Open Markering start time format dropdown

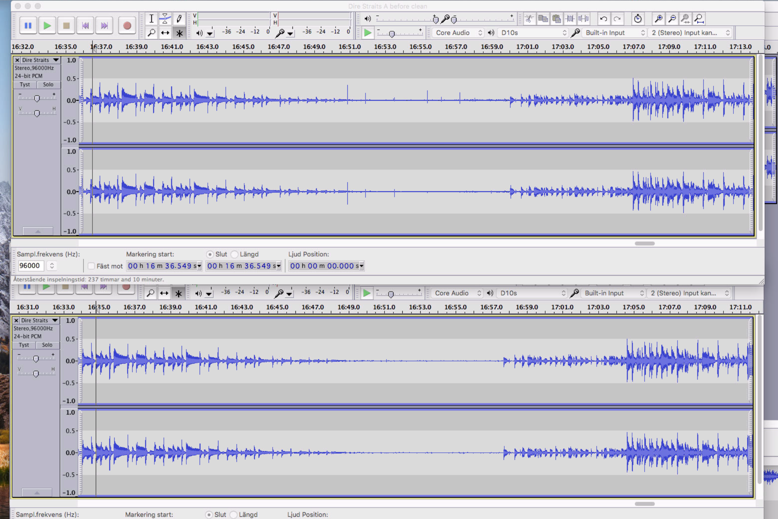click(x=199, y=266)
